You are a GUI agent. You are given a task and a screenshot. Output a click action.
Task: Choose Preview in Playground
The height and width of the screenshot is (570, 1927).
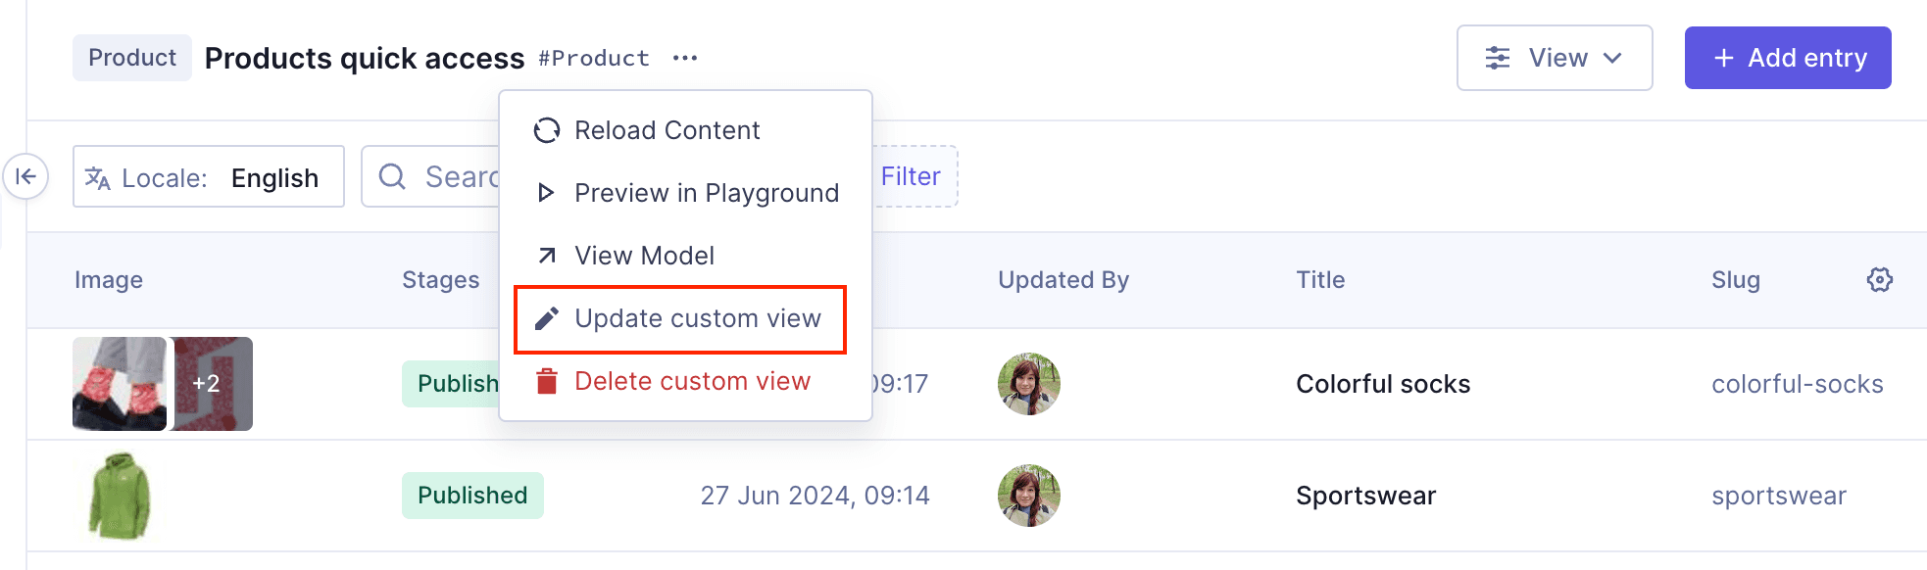point(685,193)
